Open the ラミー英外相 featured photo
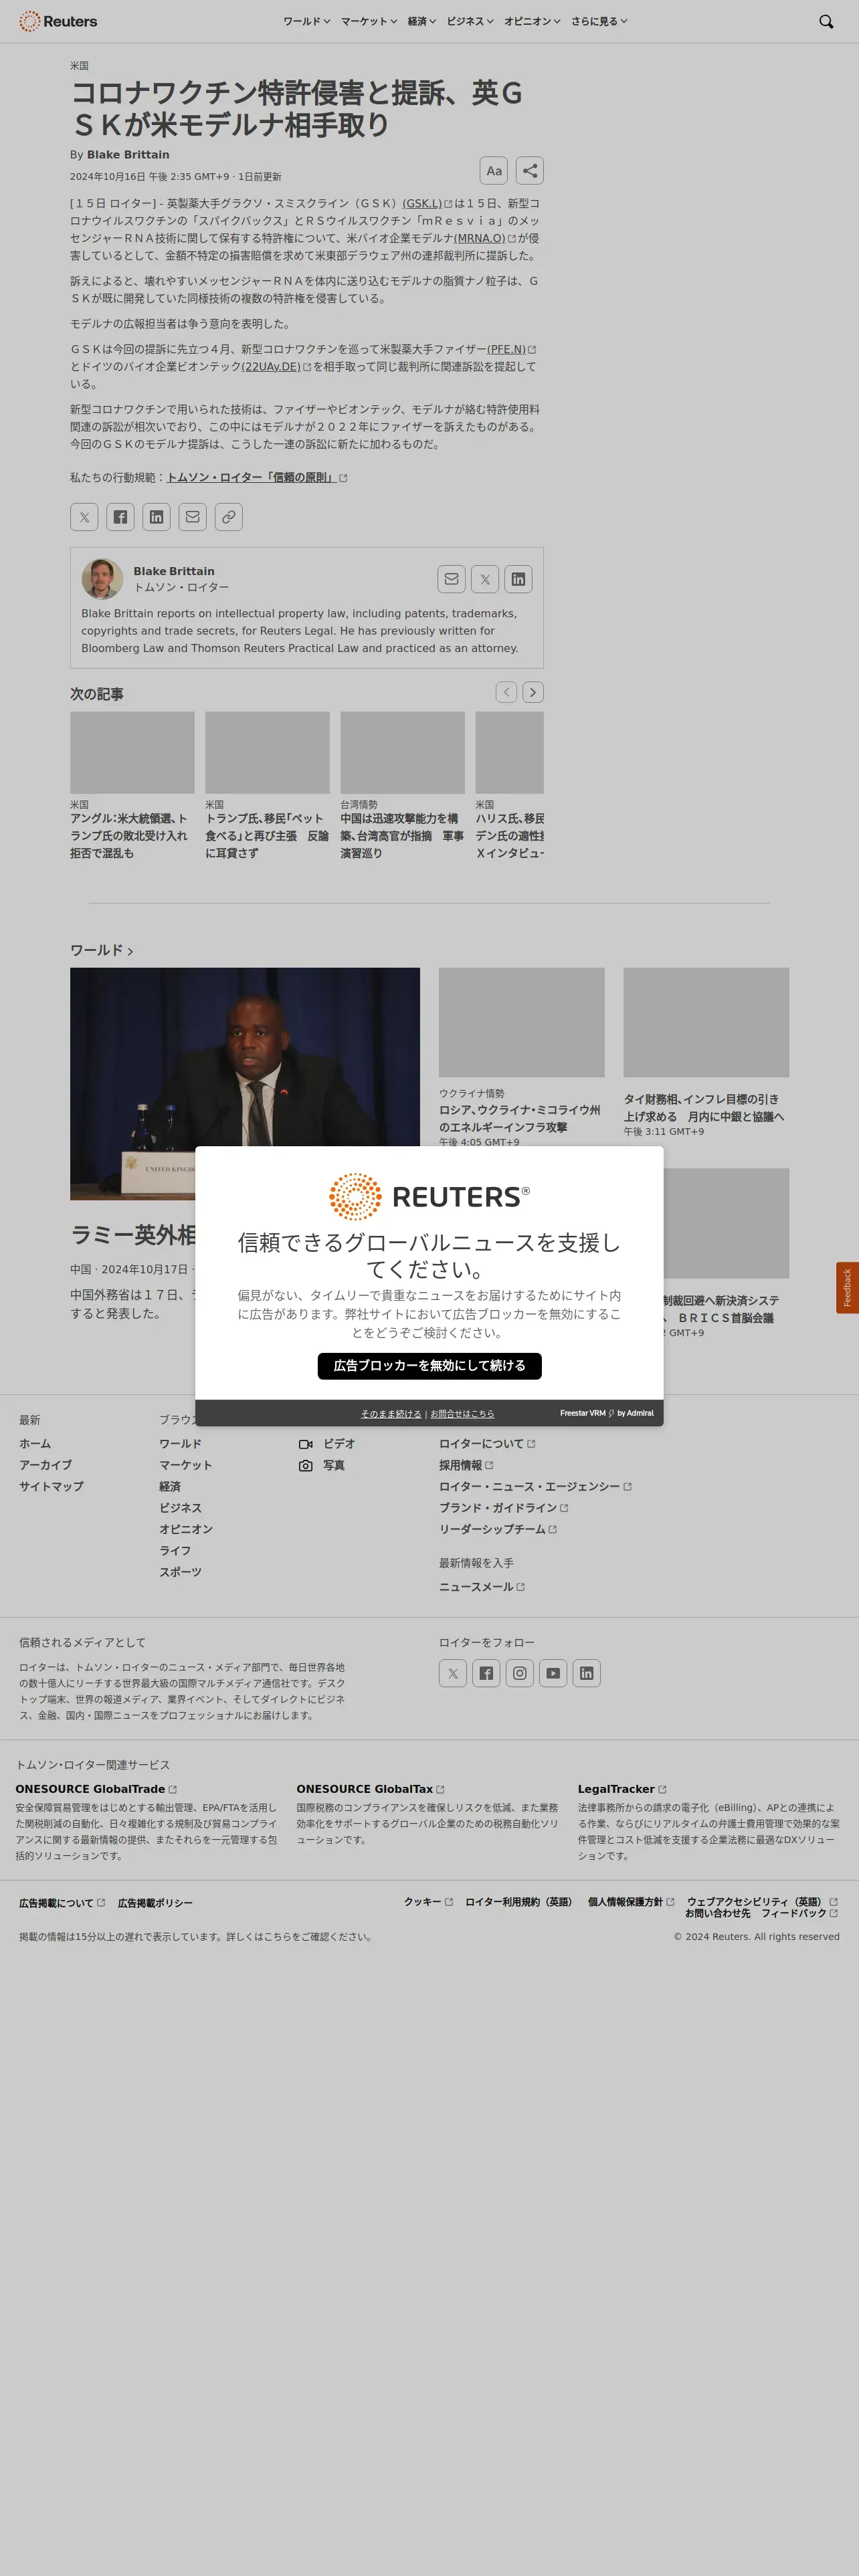The height and width of the screenshot is (2576, 859). (x=245, y=1084)
